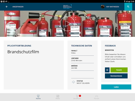Tap the WiFi icon in status bar

click(x=125, y=1)
